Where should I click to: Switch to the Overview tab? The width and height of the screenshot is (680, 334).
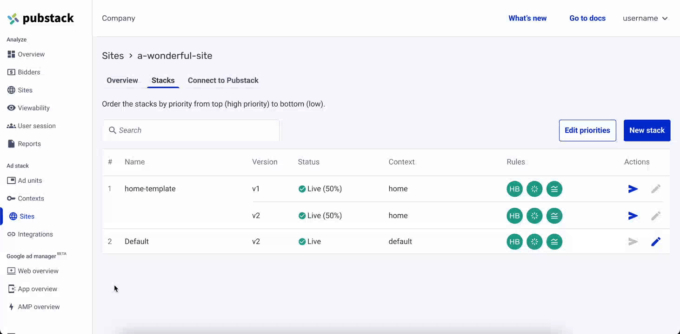point(122,80)
